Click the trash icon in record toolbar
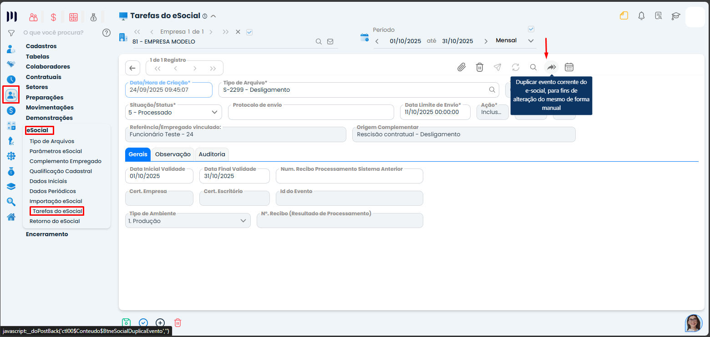Image resolution: width=710 pixels, height=337 pixels. point(479,67)
